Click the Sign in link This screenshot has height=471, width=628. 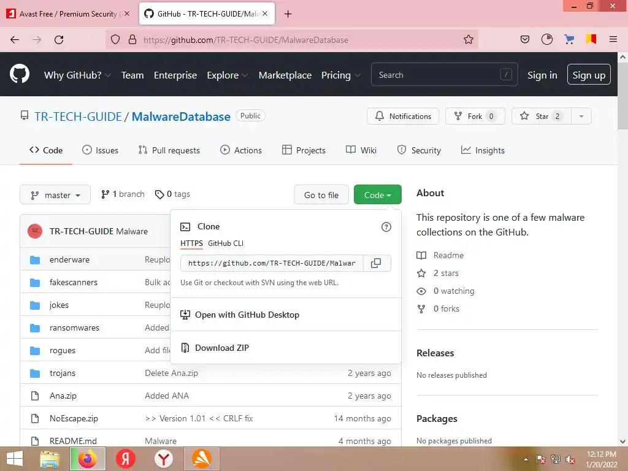click(x=542, y=75)
